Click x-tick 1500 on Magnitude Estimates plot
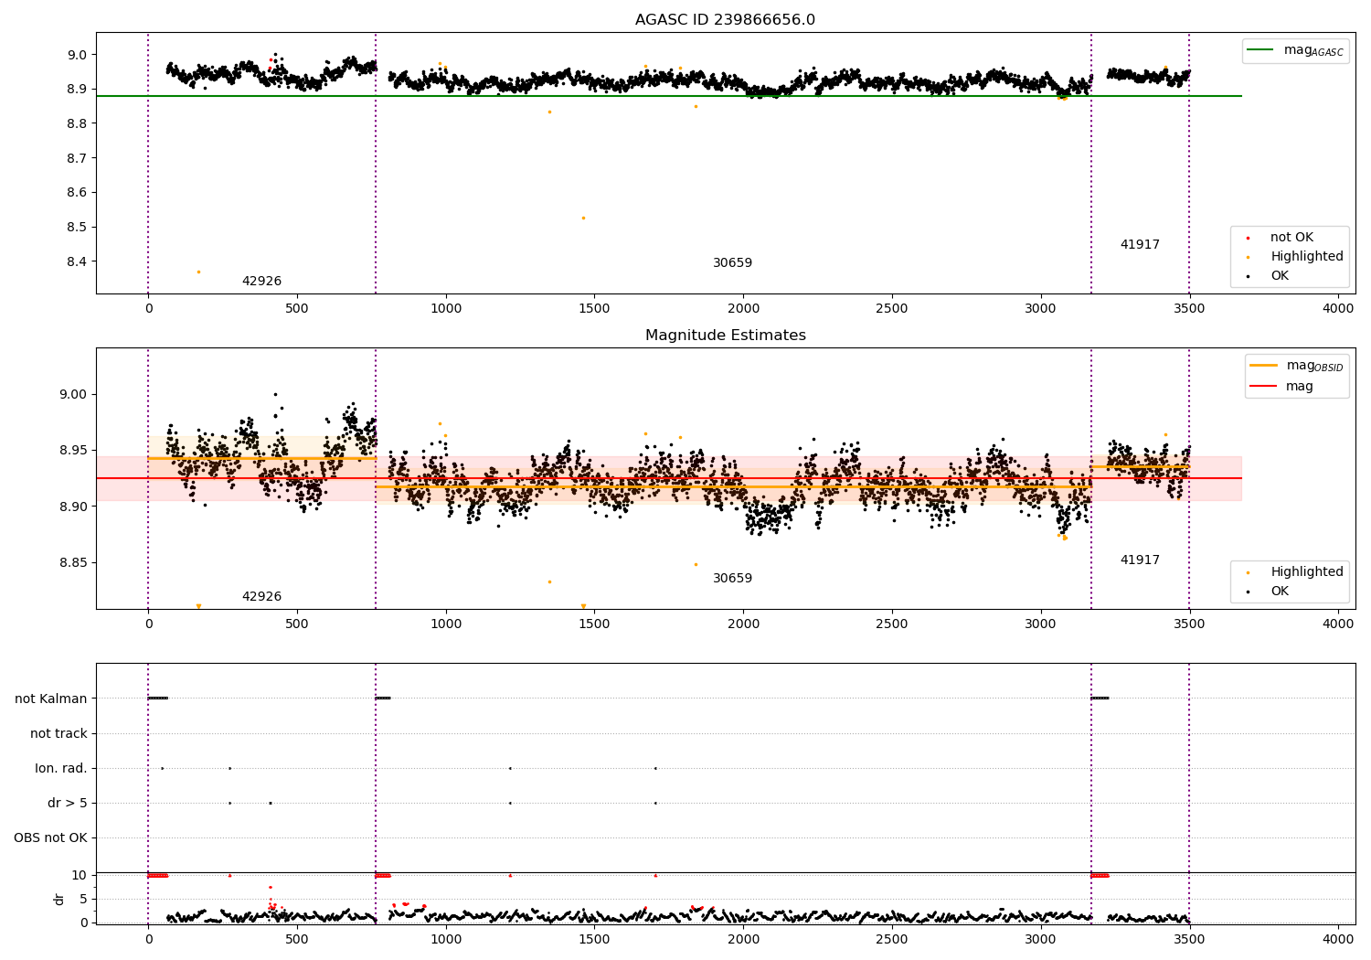The image size is (1371, 960). (x=594, y=624)
